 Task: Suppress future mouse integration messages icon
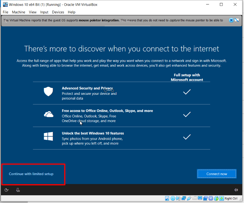pyautogui.click(x=237, y=20)
